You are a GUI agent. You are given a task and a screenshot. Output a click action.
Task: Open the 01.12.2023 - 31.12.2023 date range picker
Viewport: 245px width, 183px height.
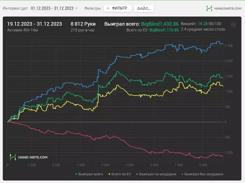[x=52, y=8]
